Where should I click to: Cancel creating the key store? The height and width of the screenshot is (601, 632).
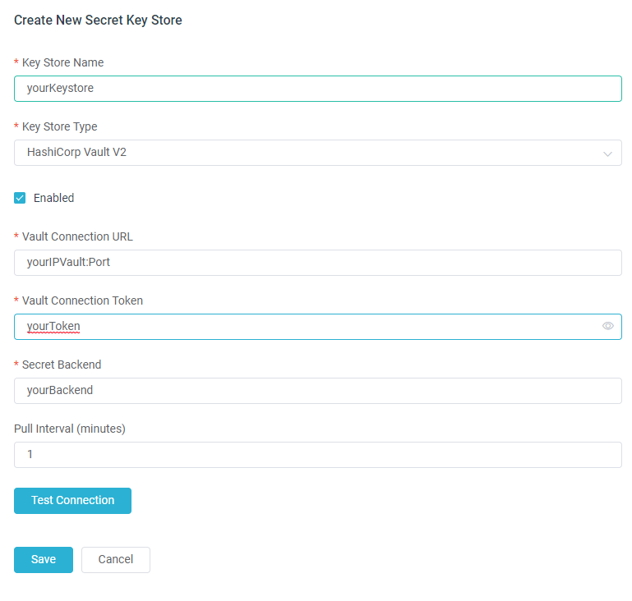[x=115, y=560]
